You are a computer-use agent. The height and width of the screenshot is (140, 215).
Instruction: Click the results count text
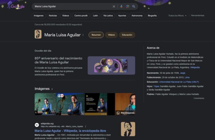[x=58, y=25]
